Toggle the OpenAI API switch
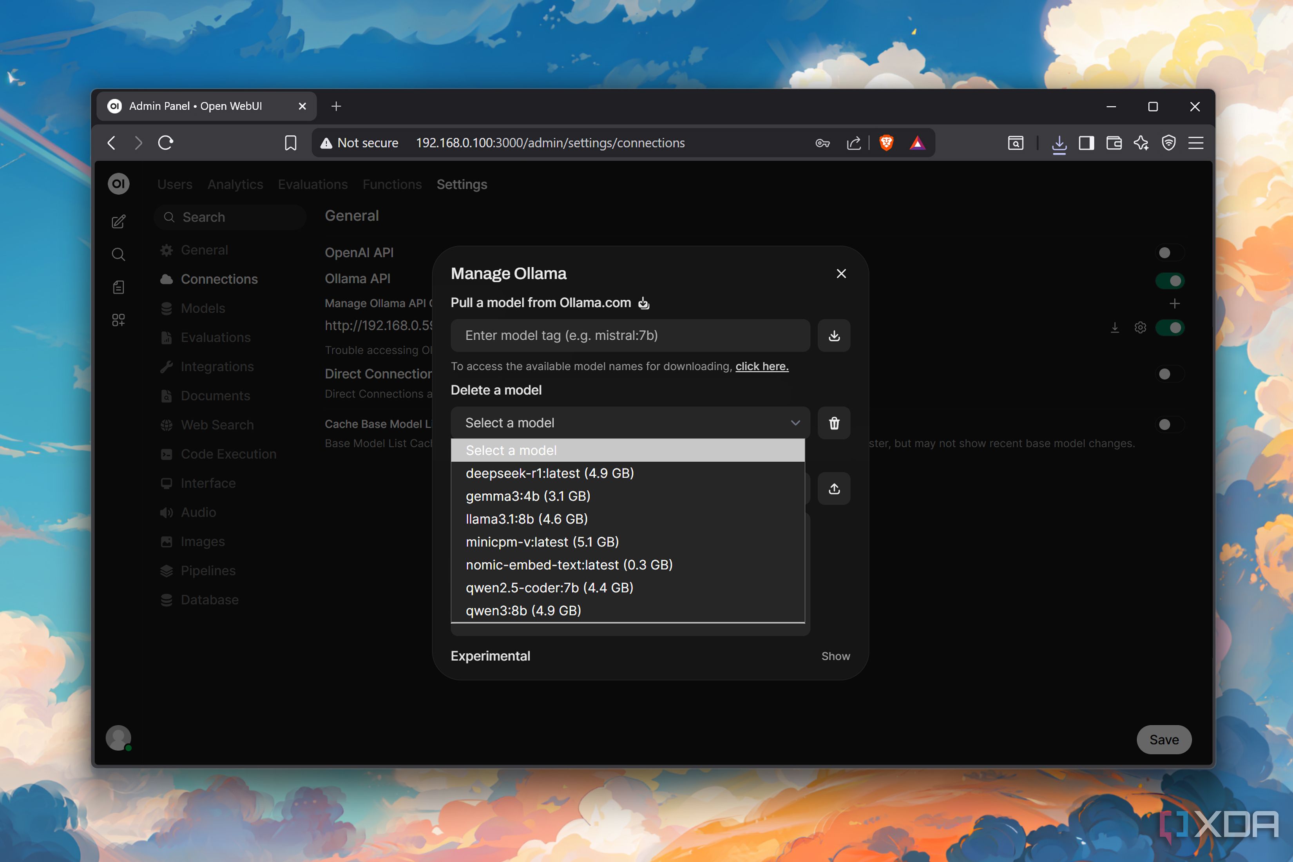Viewport: 1293px width, 862px height. [x=1169, y=252]
